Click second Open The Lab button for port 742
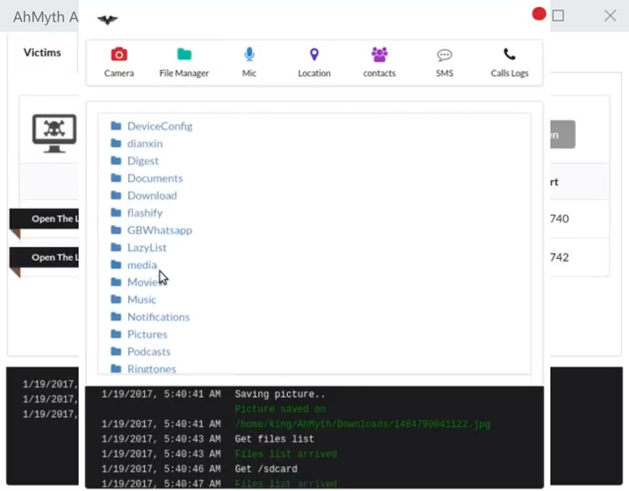This screenshot has width=629, height=491. [44, 257]
